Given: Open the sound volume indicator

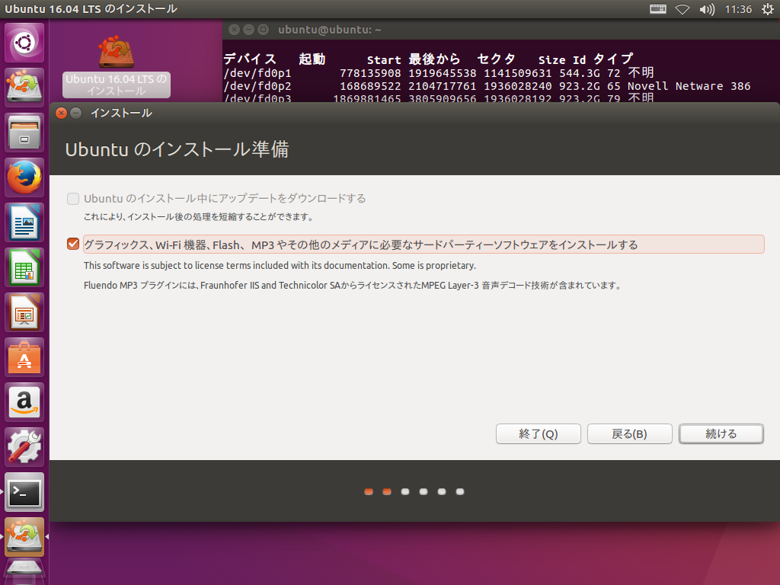Looking at the screenshot, I should point(706,9).
